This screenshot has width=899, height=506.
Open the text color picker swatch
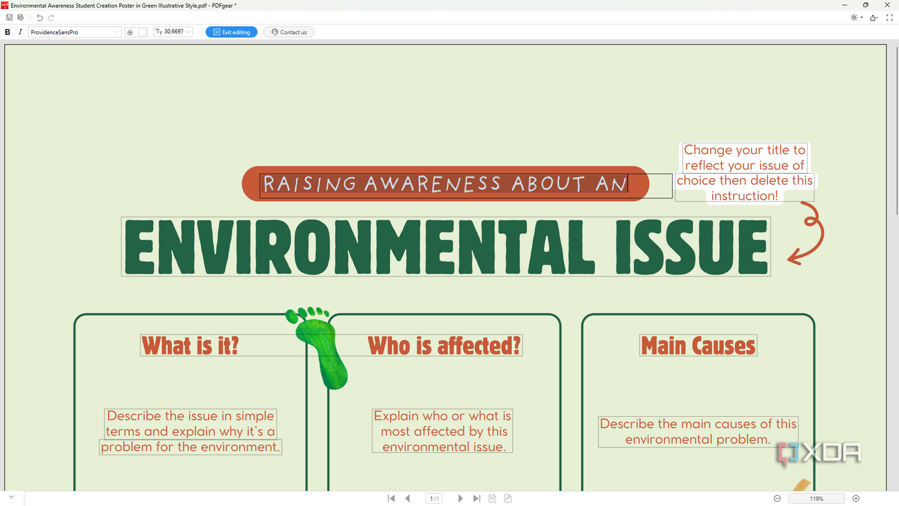click(143, 32)
